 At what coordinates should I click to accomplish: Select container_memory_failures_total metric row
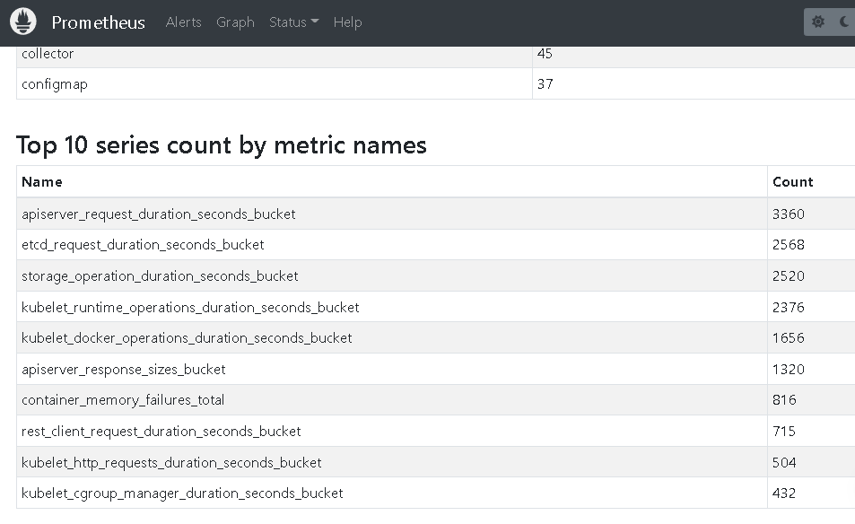pyautogui.click(x=123, y=399)
